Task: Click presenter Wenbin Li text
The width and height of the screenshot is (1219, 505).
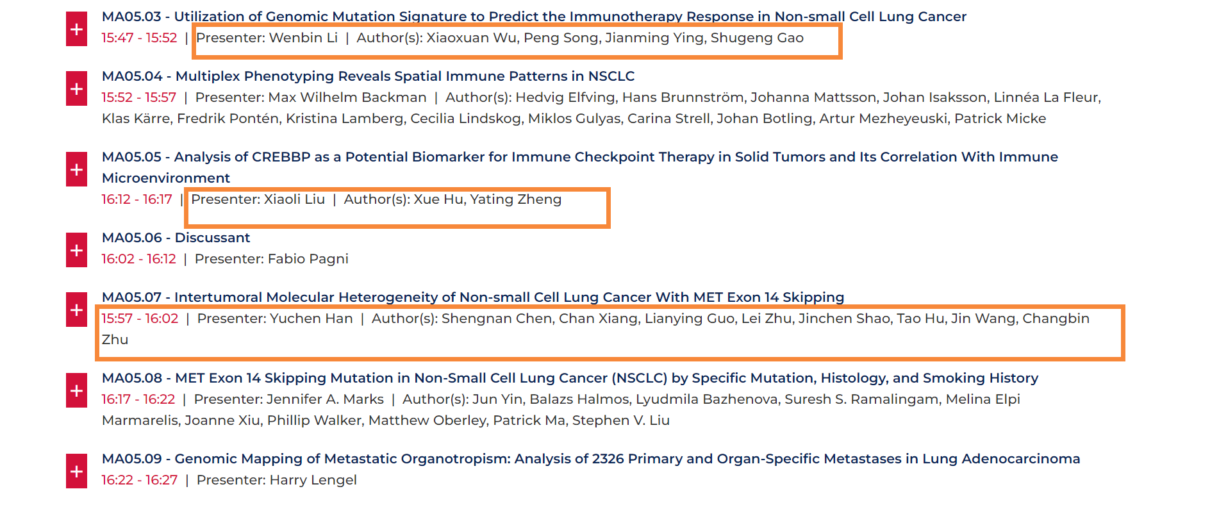Action: (267, 38)
